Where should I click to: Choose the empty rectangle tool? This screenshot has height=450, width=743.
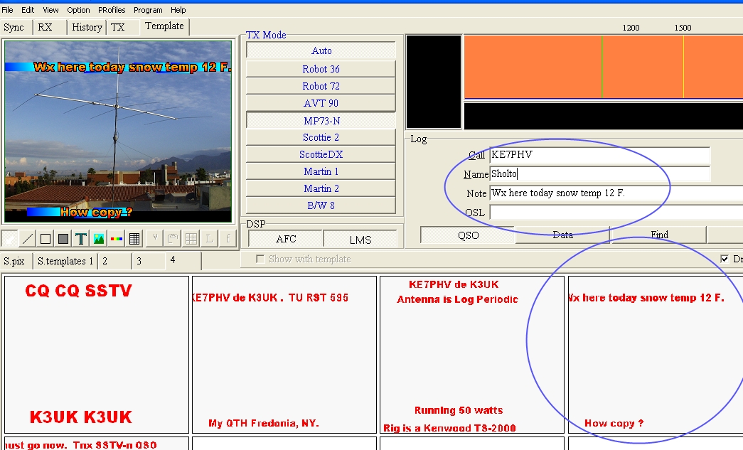[46, 239]
